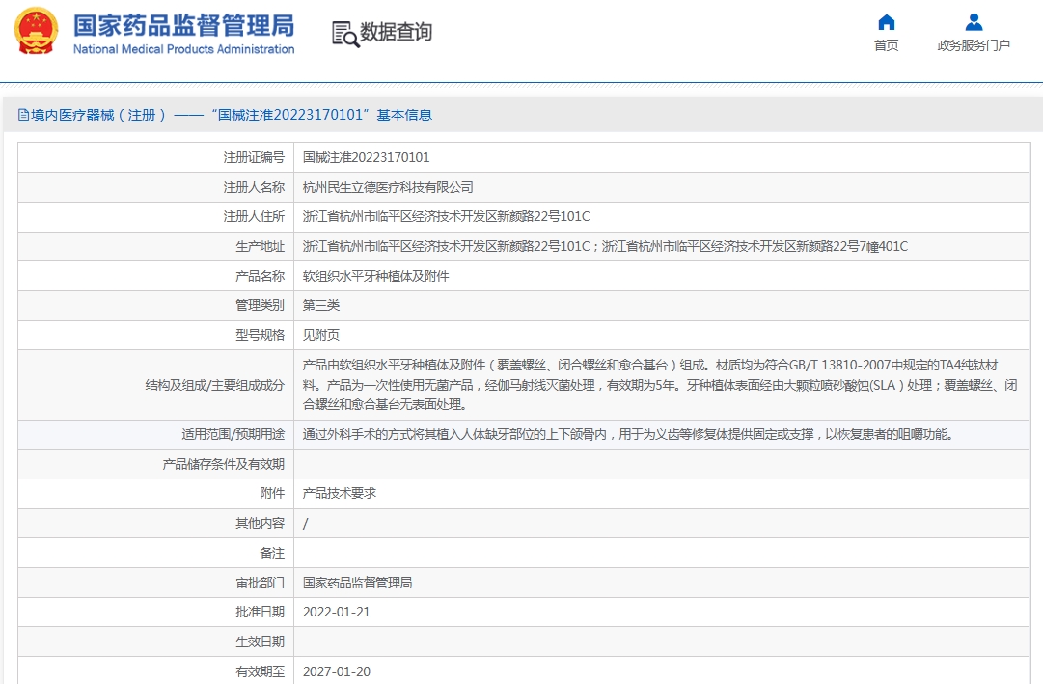Open 产品技术要求 attachment text

pos(340,494)
